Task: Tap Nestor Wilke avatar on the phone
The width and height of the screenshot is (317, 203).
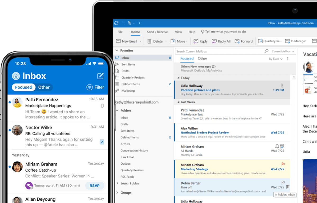Action: tap(17, 130)
